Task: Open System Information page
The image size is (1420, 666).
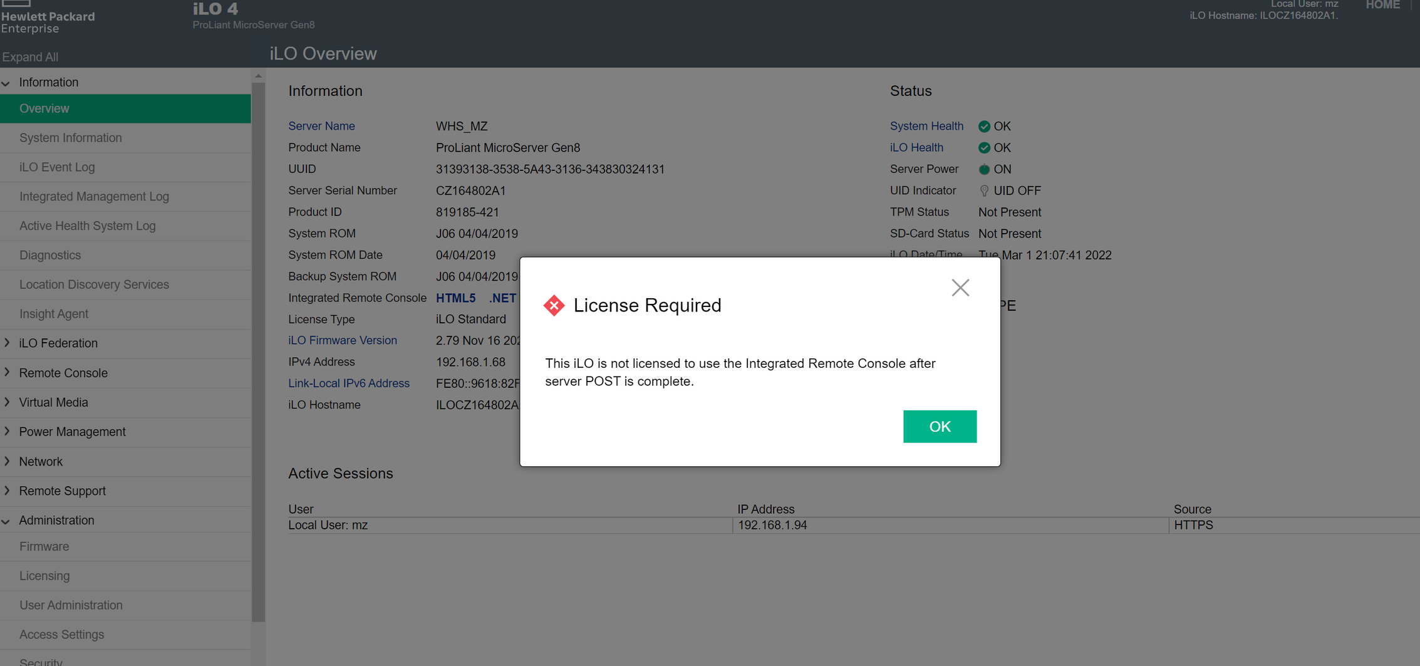Action: [125, 138]
